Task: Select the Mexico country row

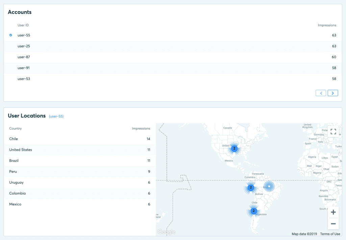Action: pyautogui.click(x=80, y=204)
